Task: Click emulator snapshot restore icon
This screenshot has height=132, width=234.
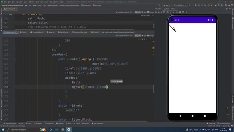Action: (x=183, y=12)
